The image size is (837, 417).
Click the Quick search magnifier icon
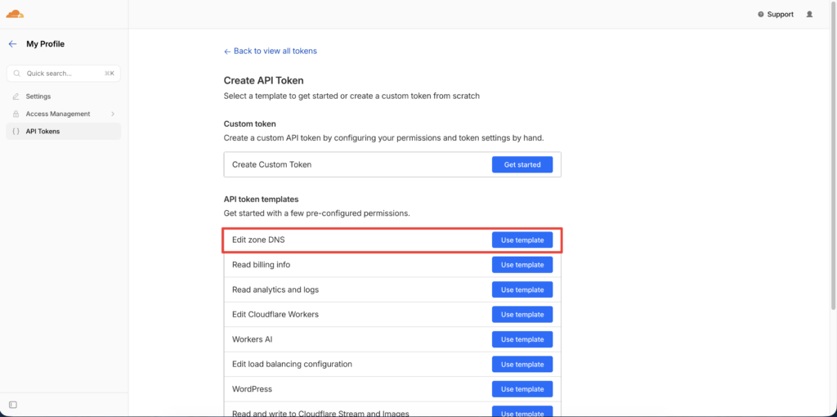[16, 73]
